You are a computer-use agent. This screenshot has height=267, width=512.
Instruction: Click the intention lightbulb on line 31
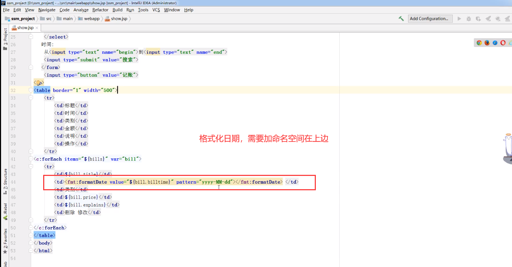(39, 83)
